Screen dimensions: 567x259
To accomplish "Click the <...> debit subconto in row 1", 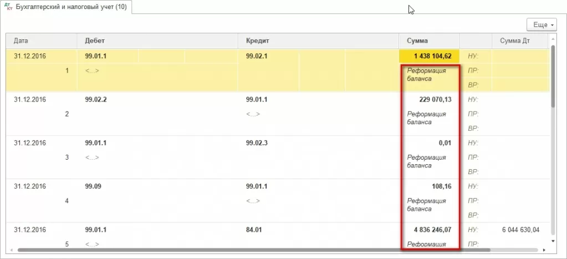I will tap(92, 70).
